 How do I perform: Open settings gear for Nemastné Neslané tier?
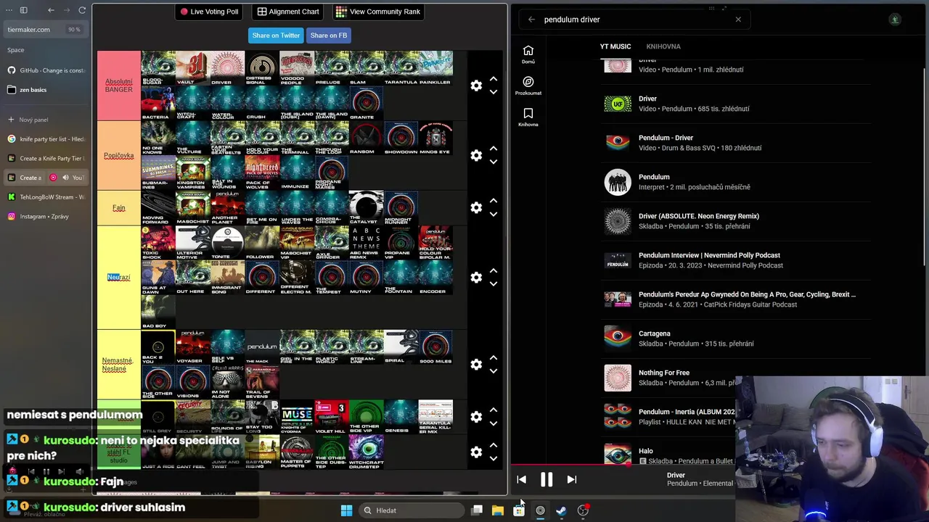(476, 365)
